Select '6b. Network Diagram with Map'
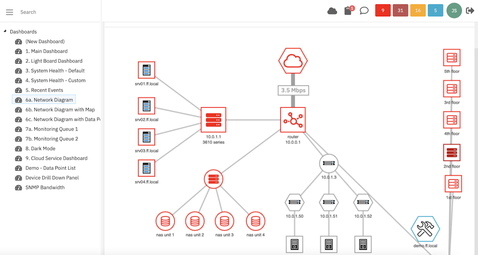Viewport: 478px width, 255px height. click(x=60, y=109)
